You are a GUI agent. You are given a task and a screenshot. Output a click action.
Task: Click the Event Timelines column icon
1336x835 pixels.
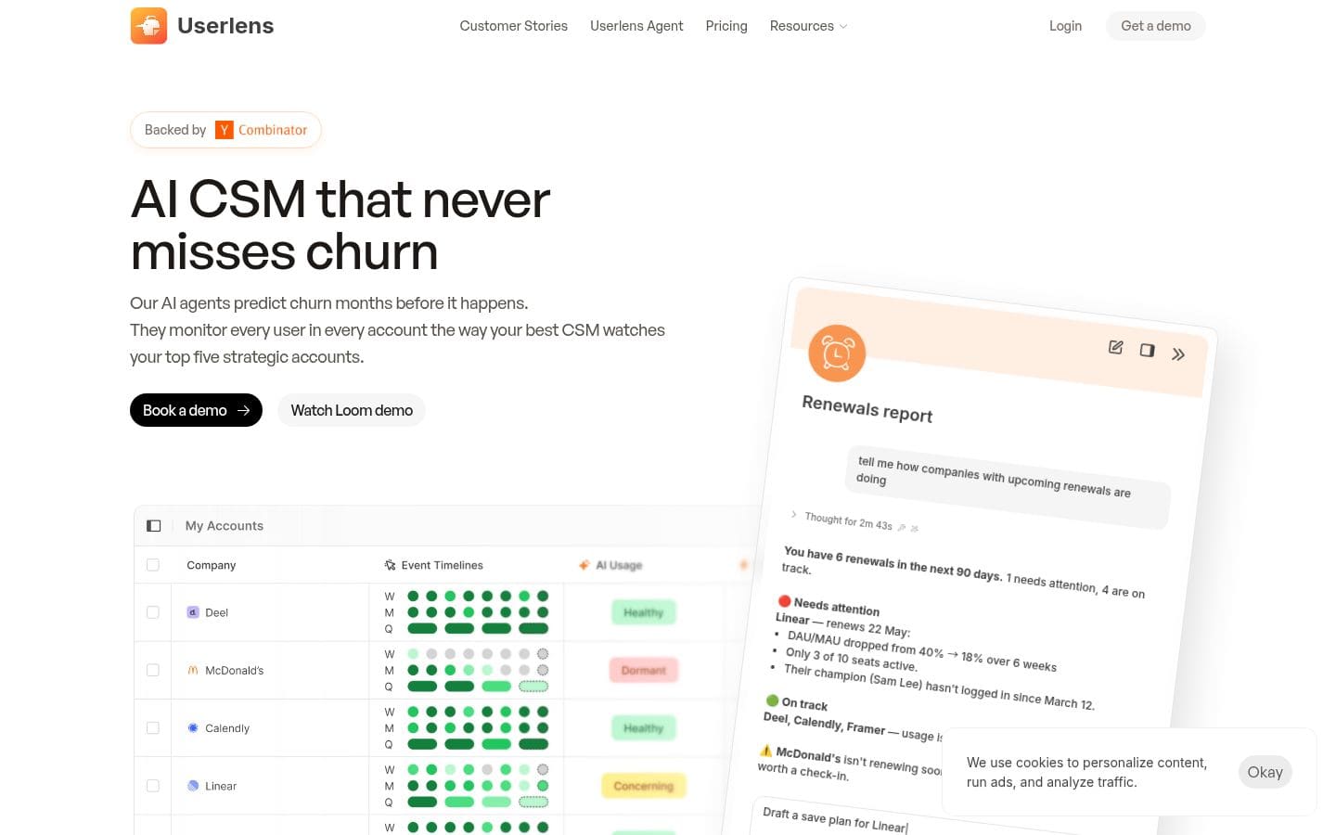[x=390, y=565]
